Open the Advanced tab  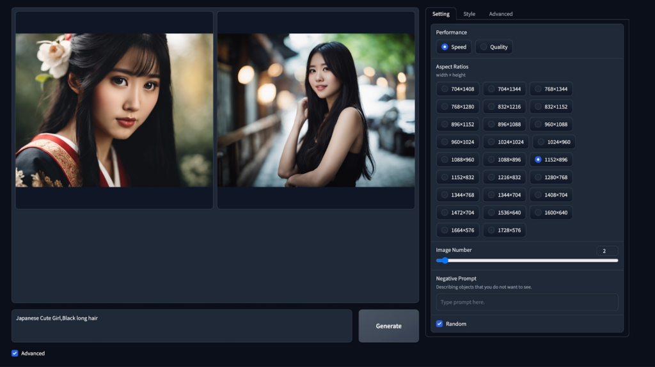(500, 14)
